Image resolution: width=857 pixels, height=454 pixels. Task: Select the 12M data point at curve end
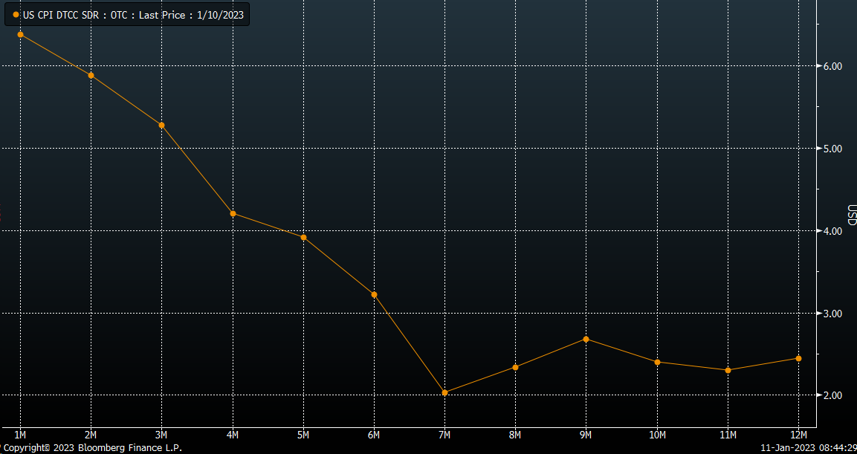pos(798,358)
